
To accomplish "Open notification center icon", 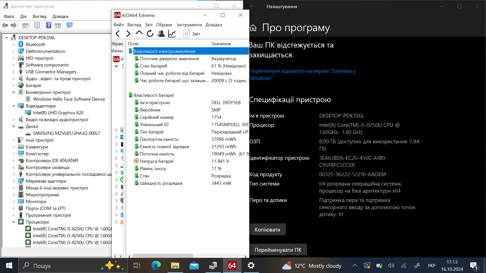I will pyautogui.click(x=474, y=266).
